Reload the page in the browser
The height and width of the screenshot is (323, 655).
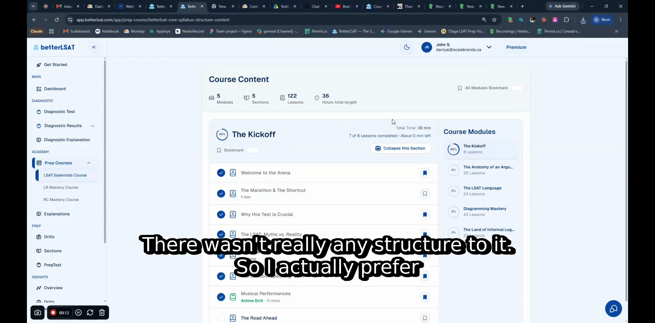(57, 20)
